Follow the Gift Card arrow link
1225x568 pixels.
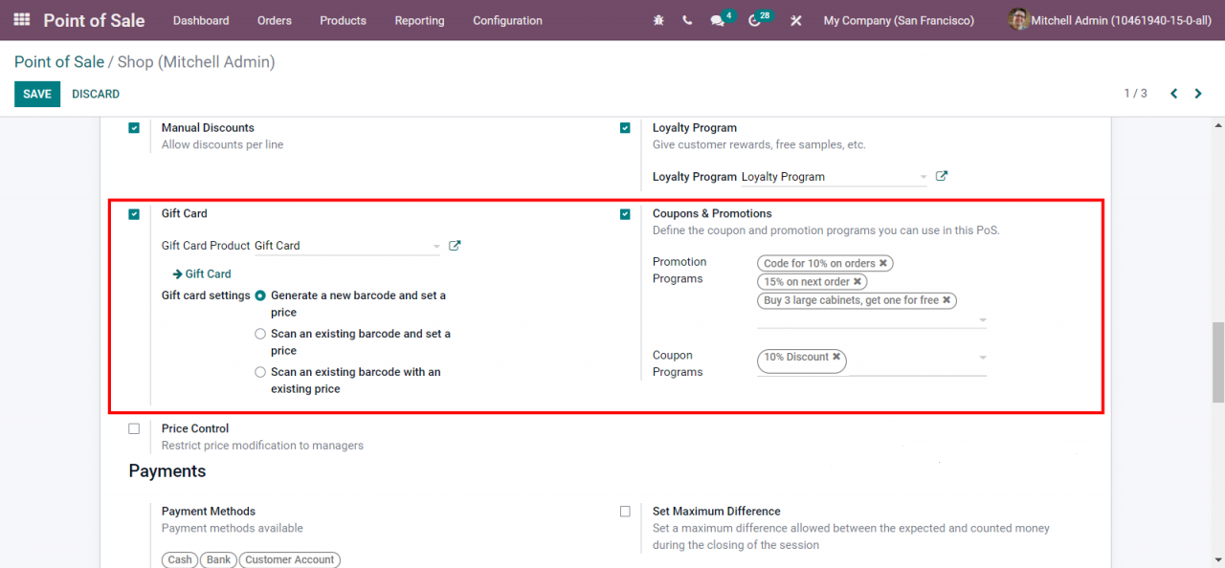point(202,273)
